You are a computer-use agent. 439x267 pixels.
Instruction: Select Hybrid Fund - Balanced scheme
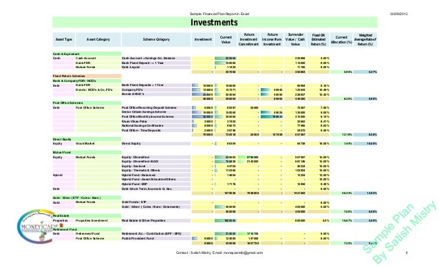point(156,175)
